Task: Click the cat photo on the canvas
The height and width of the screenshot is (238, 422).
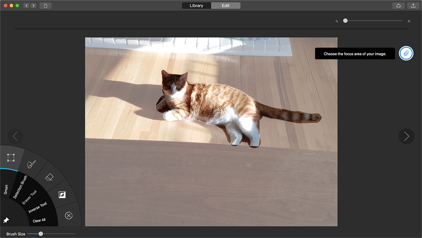Action: click(x=211, y=131)
